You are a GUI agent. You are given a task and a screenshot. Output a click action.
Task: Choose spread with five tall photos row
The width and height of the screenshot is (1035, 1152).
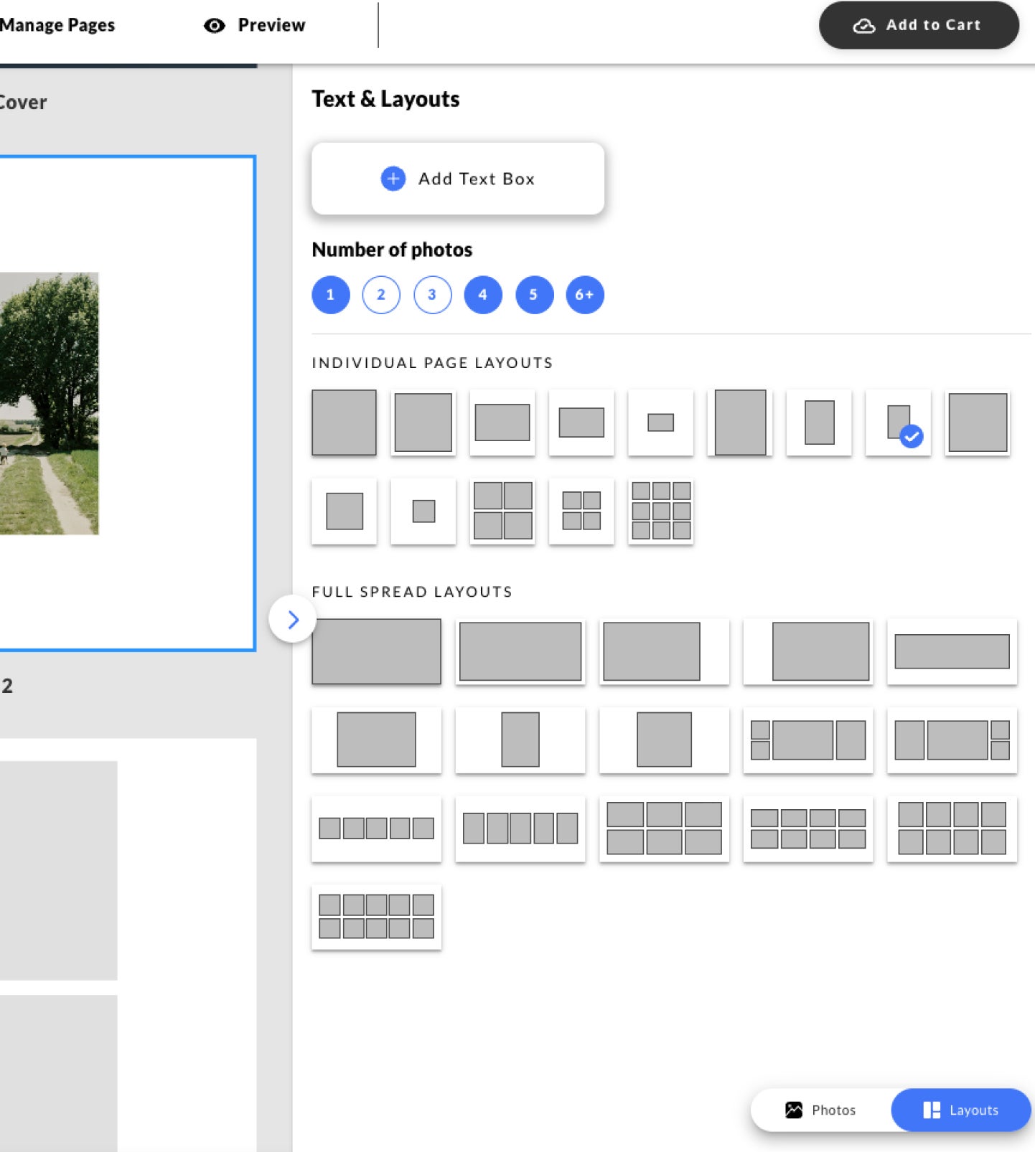click(520, 828)
